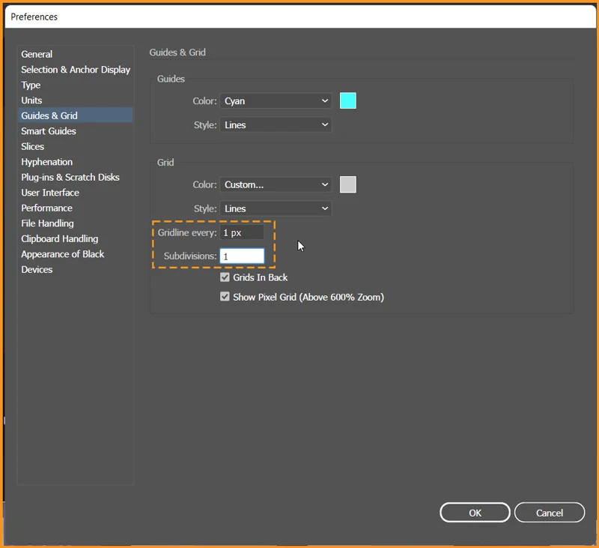Expand the Guides Style dropdown
The image size is (599, 548).
(276, 125)
